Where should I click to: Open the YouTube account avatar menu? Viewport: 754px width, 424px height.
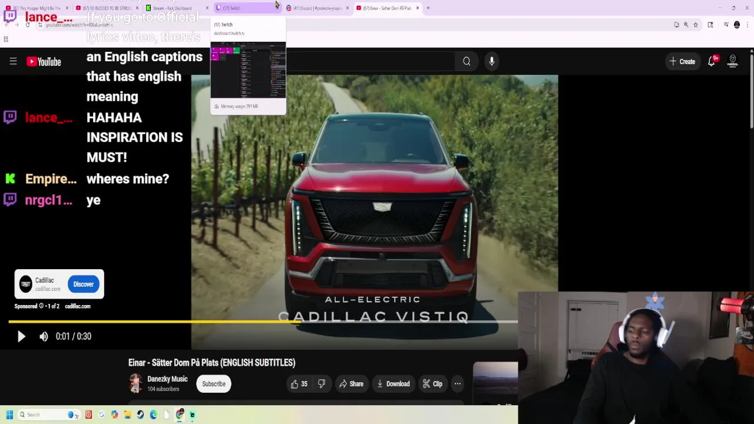click(x=733, y=61)
